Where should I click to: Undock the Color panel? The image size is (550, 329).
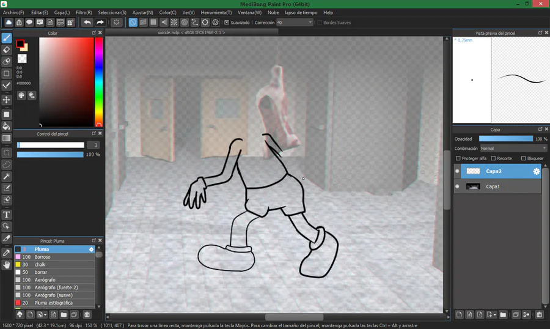pos(94,32)
